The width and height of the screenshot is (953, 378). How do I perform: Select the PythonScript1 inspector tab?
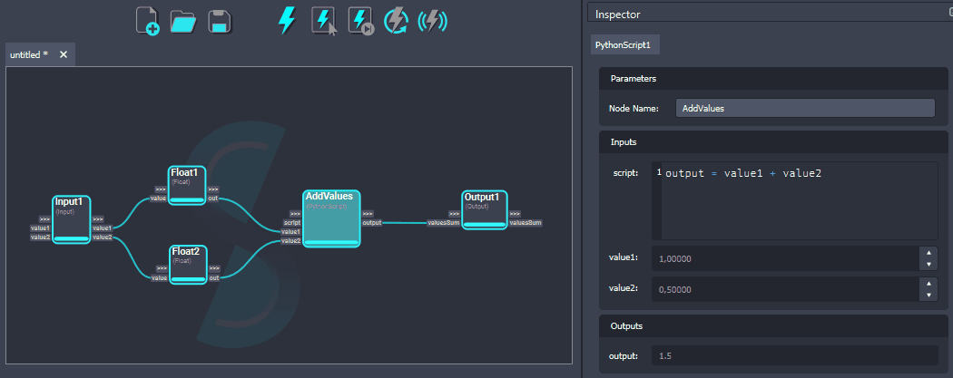pyautogui.click(x=622, y=44)
